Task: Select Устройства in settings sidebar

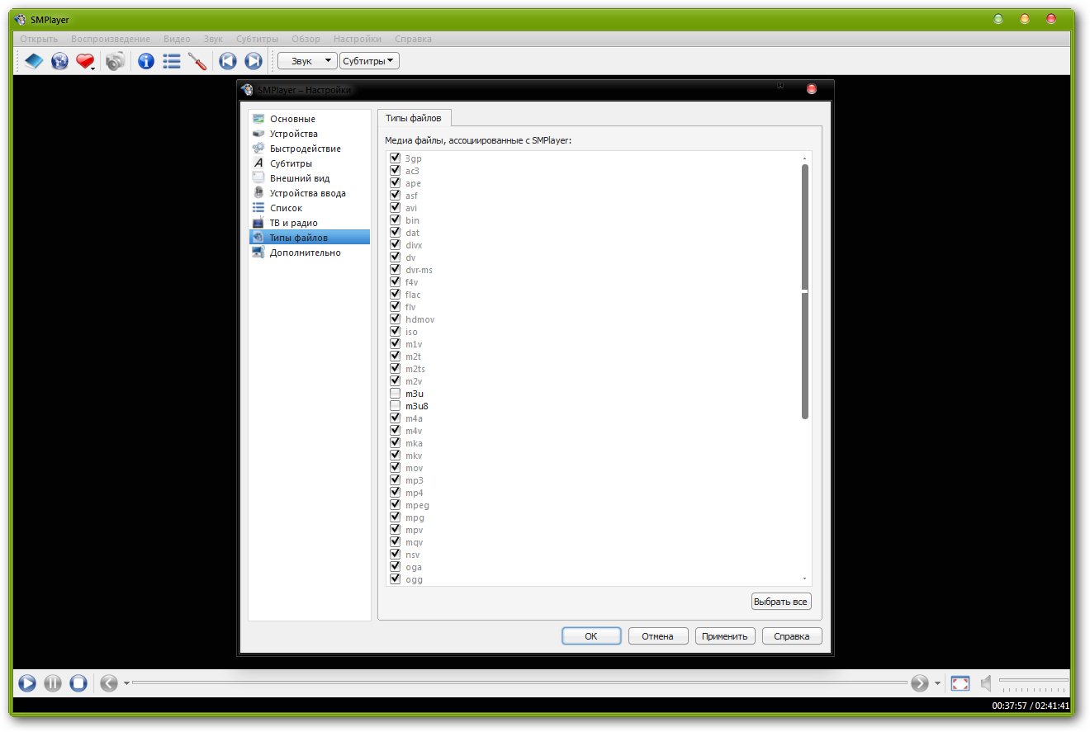Action: point(310,134)
